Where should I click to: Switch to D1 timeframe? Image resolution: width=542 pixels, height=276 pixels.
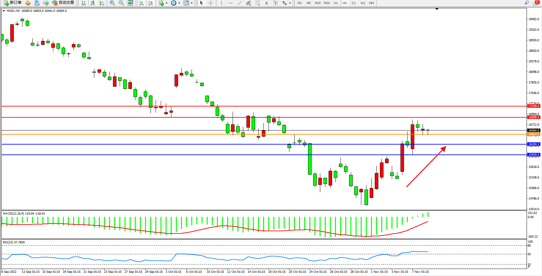pyautogui.click(x=354, y=3)
